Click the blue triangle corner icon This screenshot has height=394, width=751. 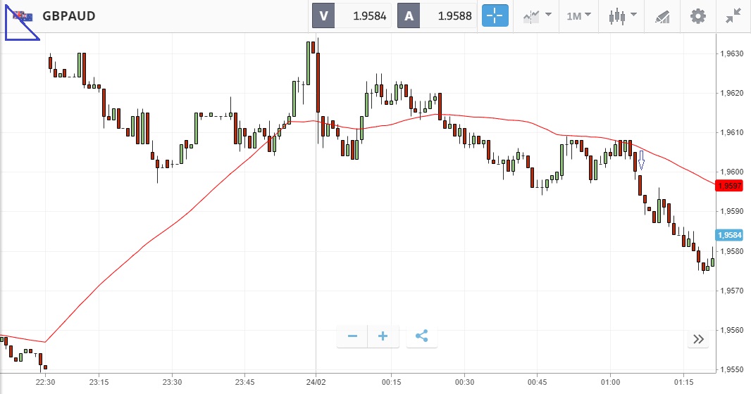pyautogui.click(x=20, y=25)
